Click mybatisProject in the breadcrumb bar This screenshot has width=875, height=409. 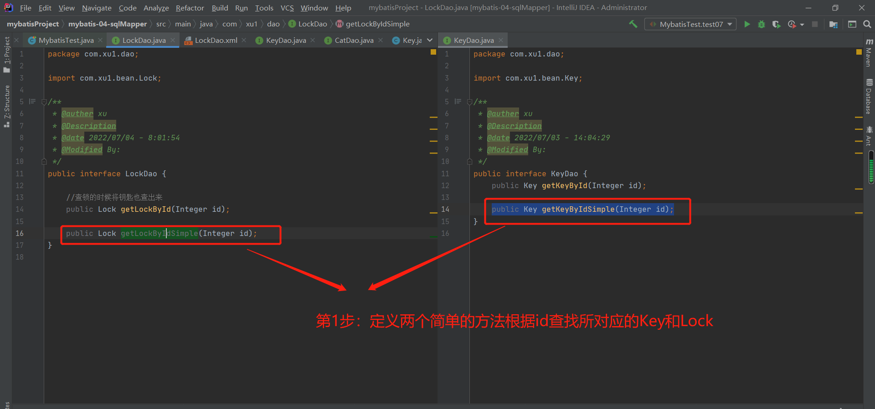[33, 24]
